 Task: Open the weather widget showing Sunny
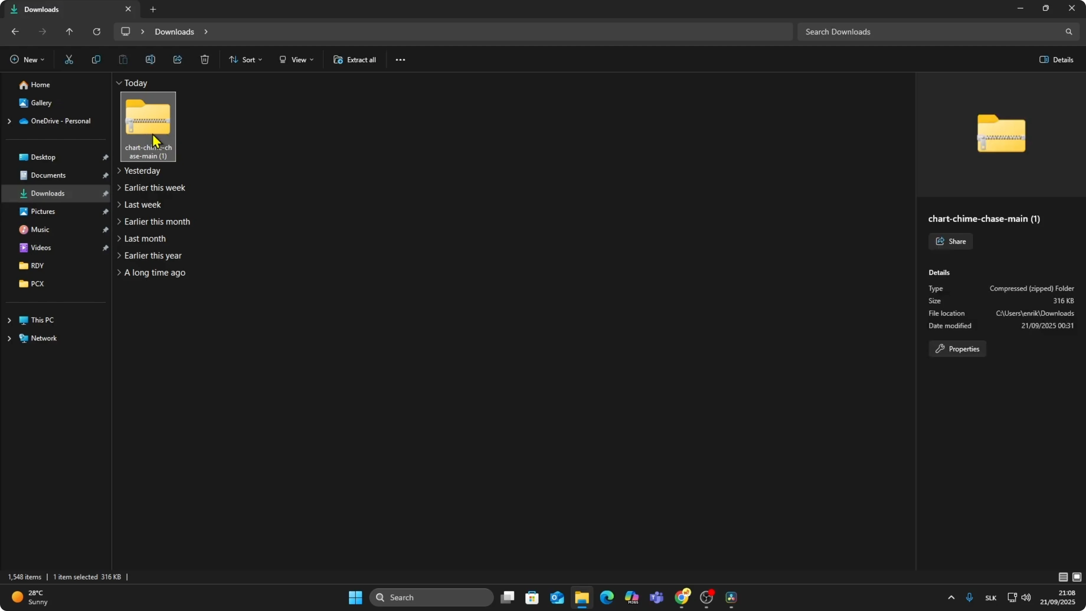point(30,597)
